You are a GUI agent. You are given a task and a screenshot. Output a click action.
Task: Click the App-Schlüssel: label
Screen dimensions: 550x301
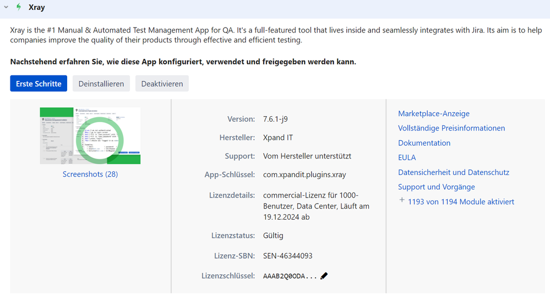point(230,175)
